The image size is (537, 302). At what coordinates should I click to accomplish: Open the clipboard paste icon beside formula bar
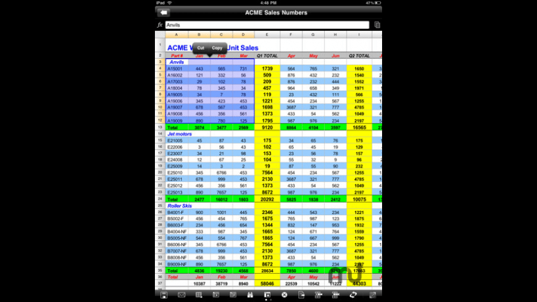click(x=377, y=25)
